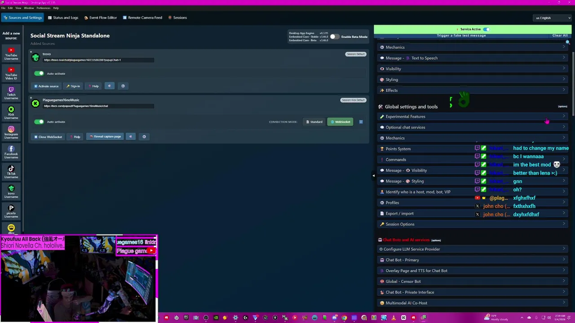
Task: Add an Instagram Username source
Action: pyautogui.click(x=11, y=132)
